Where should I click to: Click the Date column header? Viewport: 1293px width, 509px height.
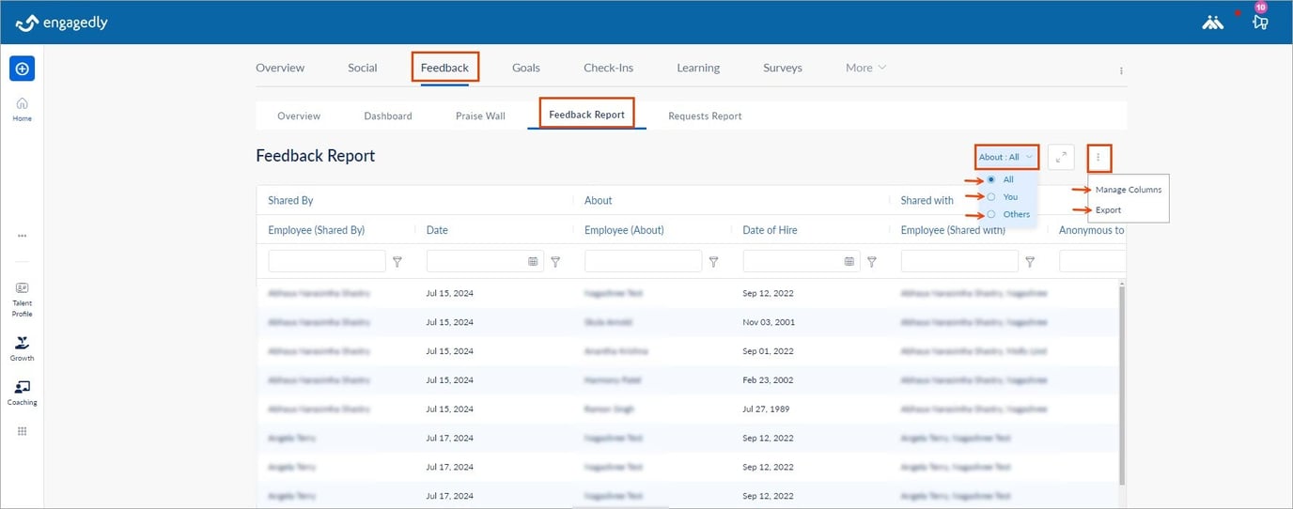437,230
